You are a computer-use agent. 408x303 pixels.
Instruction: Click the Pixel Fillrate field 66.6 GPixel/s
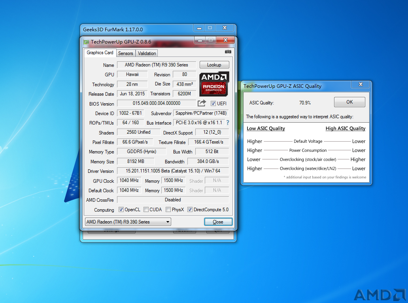pos(135,142)
